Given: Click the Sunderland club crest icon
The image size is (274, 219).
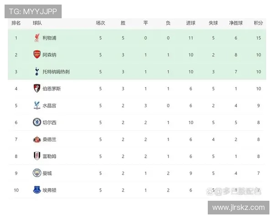Looking at the screenshot, I should [x=37, y=139].
